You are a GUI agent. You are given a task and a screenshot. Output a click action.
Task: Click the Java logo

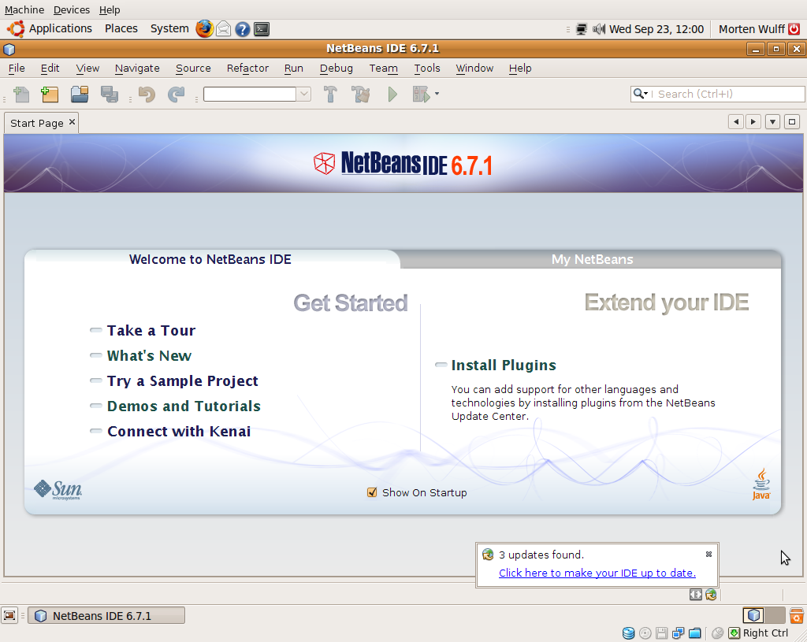tap(761, 484)
